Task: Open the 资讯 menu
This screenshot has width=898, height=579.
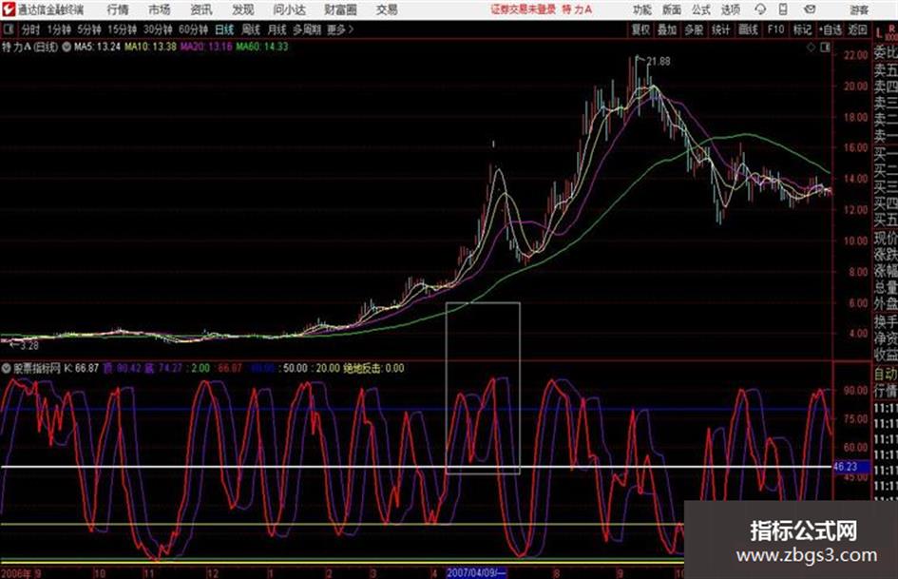Action: tap(201, 10)
